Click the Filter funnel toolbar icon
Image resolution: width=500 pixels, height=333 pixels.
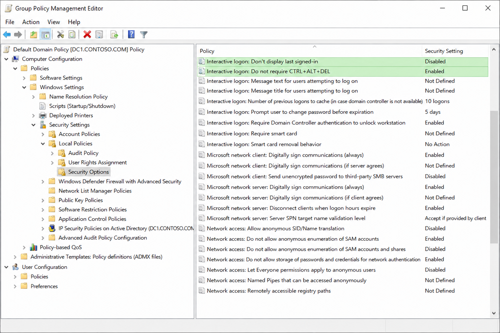(144, 34)
